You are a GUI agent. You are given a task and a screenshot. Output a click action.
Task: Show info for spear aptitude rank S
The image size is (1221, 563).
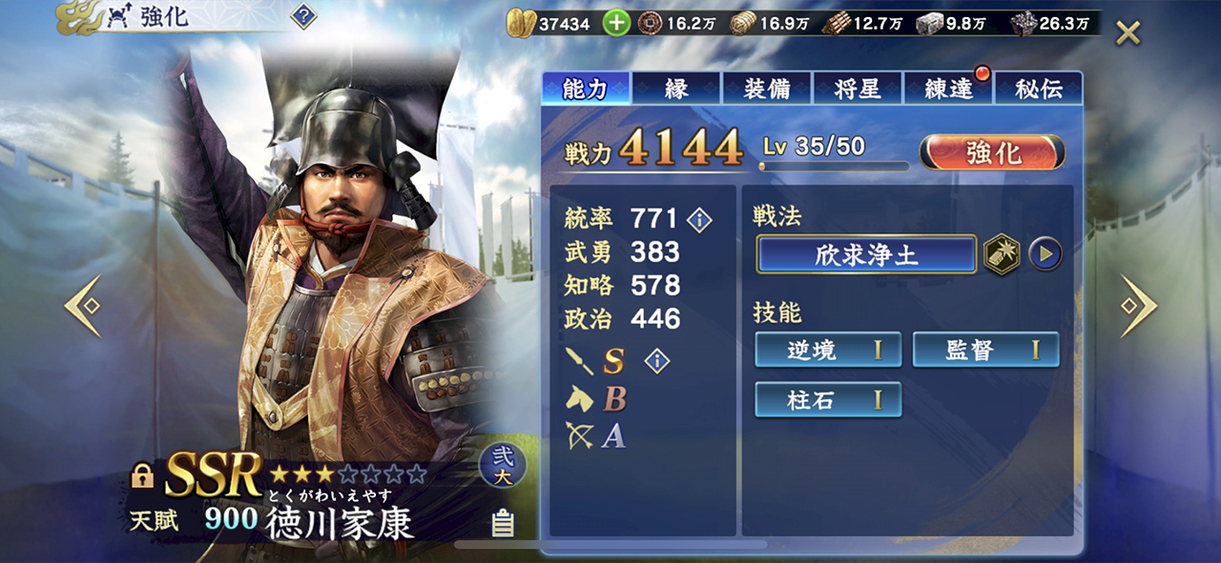point(656,360)
